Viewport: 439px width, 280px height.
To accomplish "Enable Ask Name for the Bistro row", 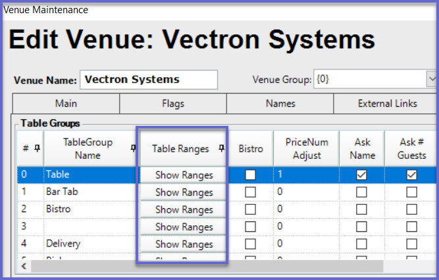I will (x=361, y=210).
